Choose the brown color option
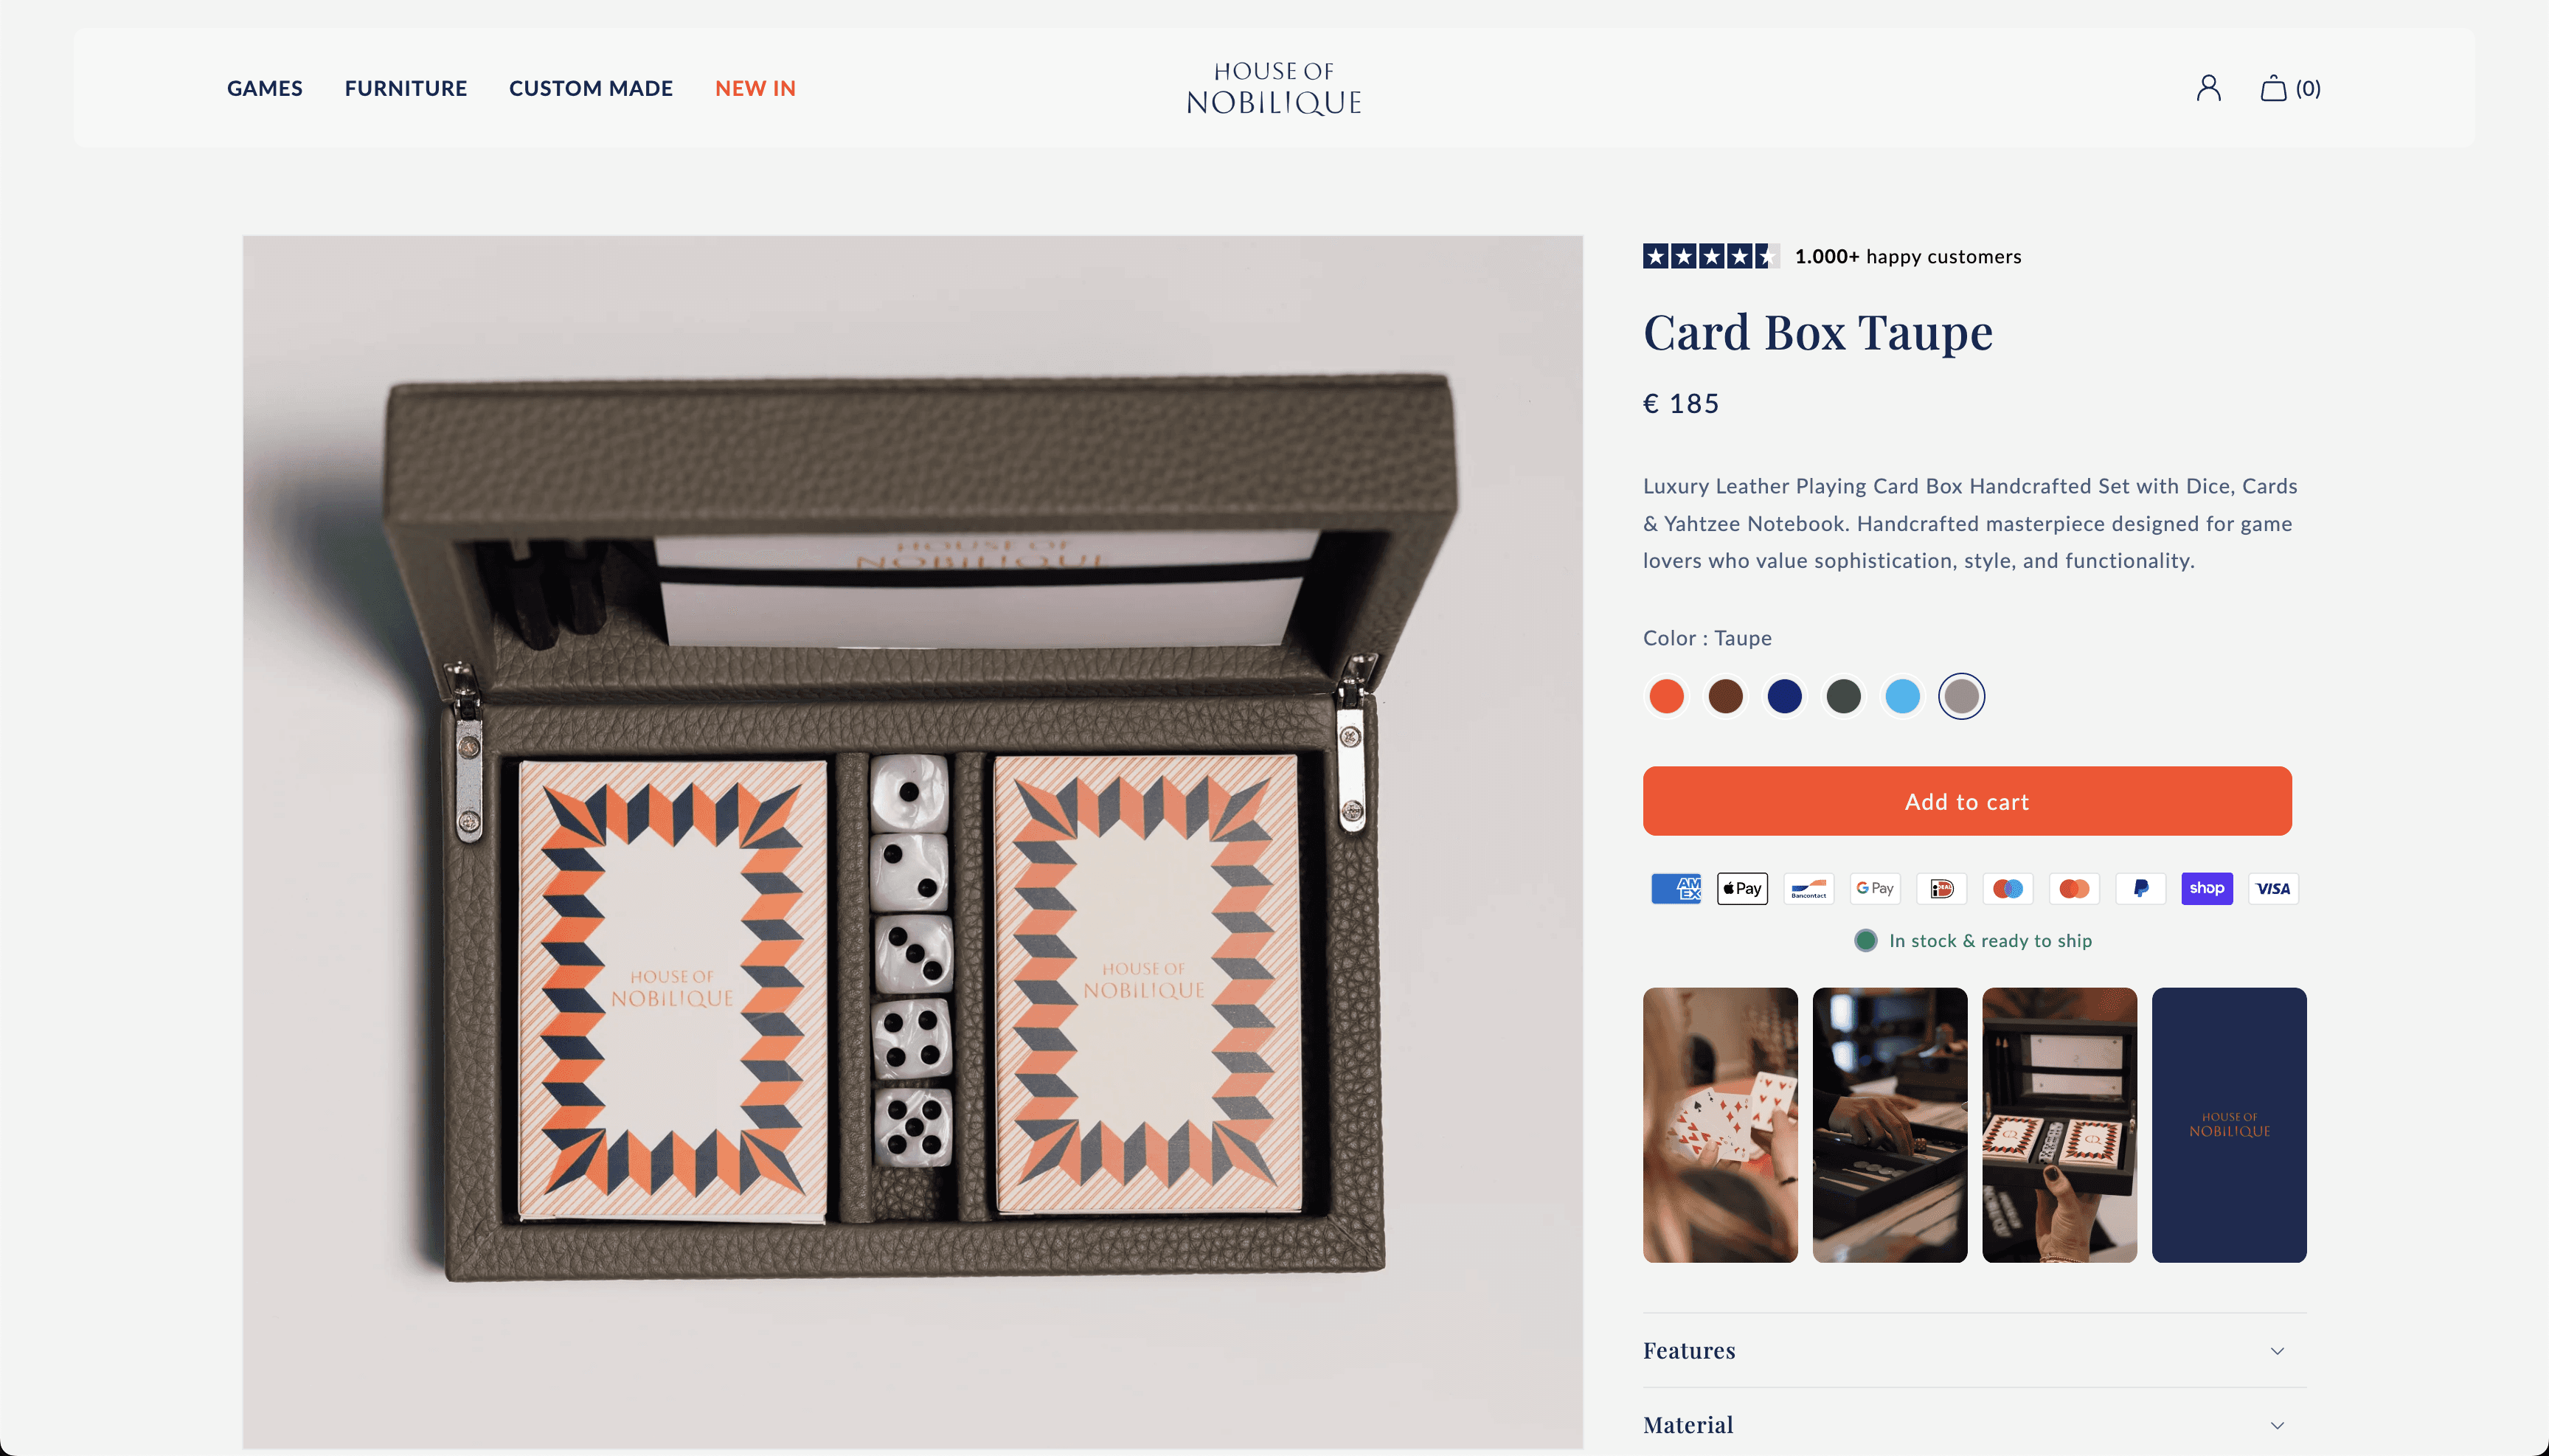 pos(1725,696)
